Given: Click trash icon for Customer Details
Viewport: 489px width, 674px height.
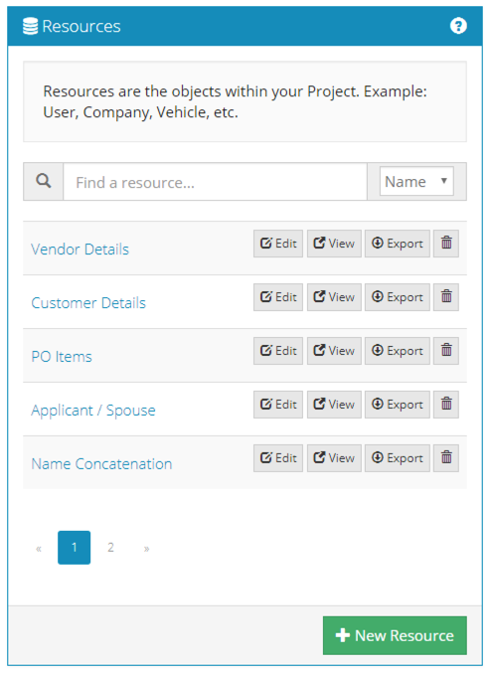Looking at the screenshot, I should coord(446,297).
